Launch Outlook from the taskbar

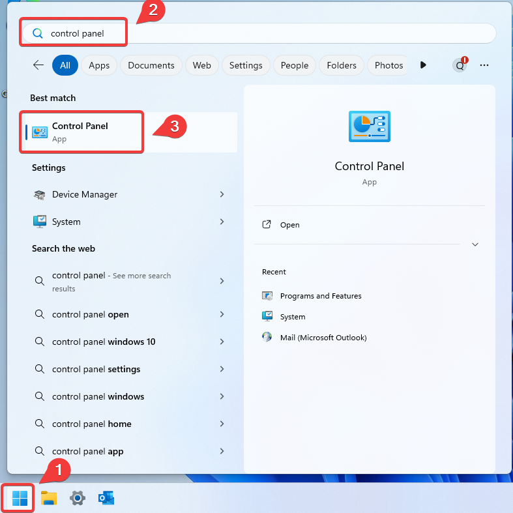point(106,499)
